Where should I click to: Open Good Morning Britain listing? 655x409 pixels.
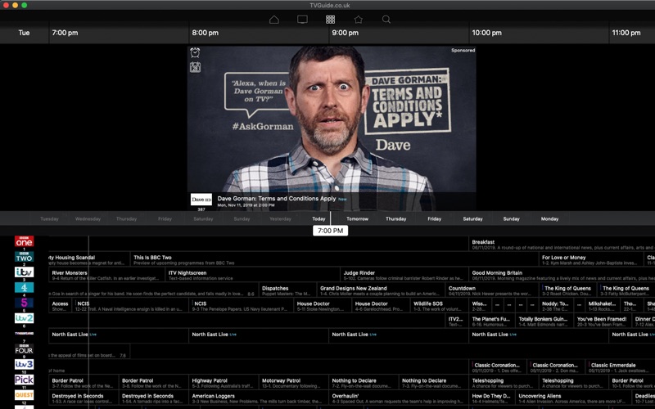562,275
